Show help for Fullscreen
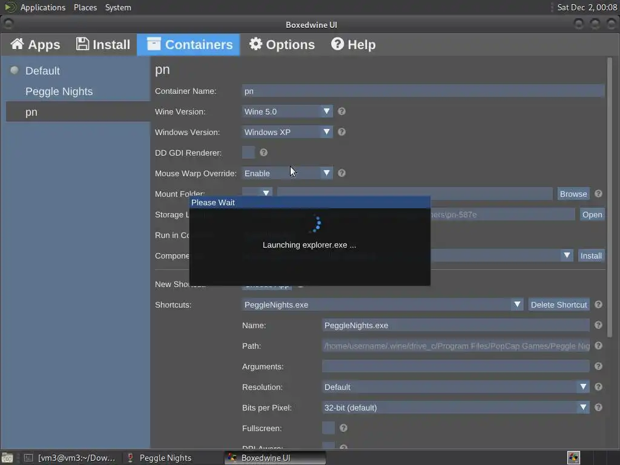Screen dimensions: 620x465 [343, 428]
